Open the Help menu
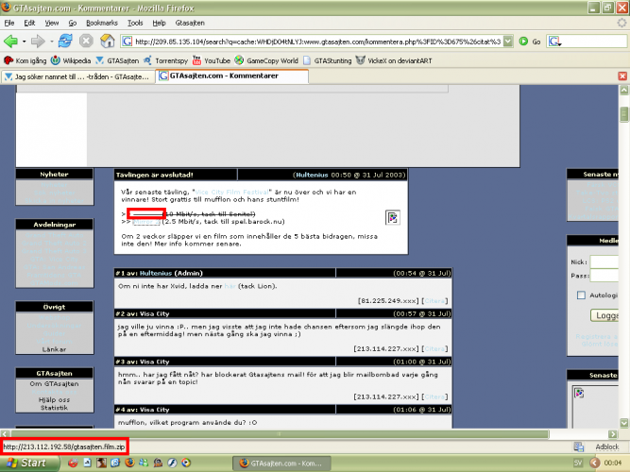 pyautogui.click(x=159, y=23)
